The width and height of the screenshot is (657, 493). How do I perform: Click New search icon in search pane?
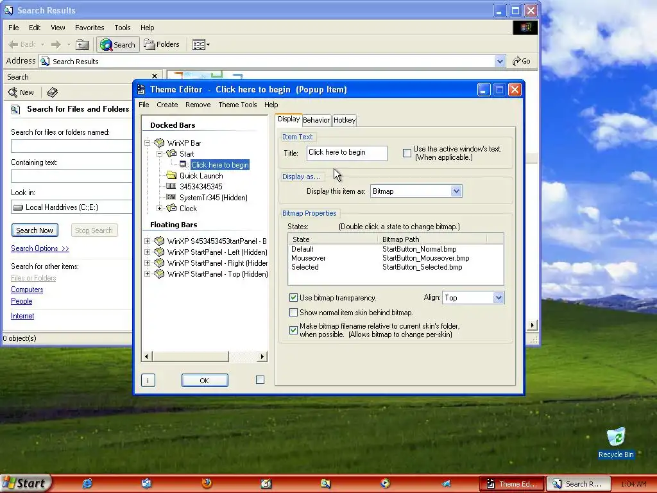21,92
